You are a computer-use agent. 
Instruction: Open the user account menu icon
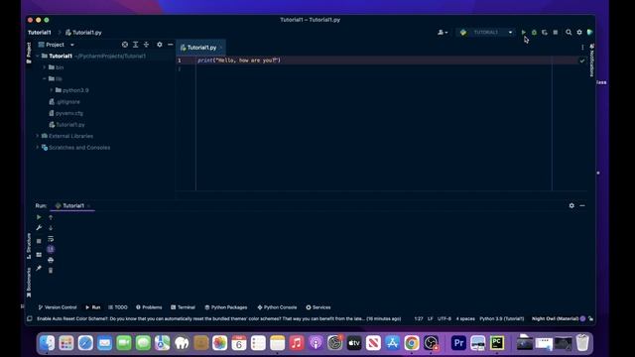[x=443, y=33]
